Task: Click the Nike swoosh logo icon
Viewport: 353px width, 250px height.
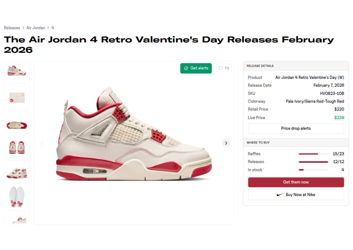Action: (280, 194)
